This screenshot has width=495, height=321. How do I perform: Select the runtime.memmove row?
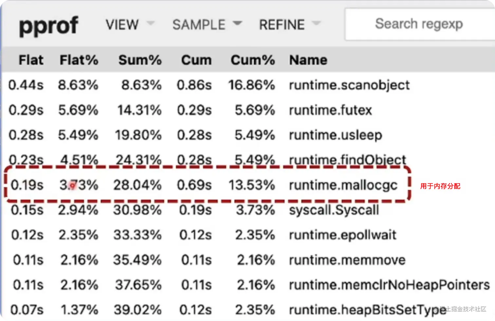tap(347, 260)
